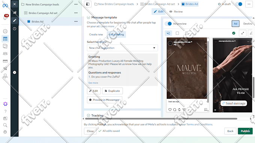Open the search magnifier icon in left rail
Image resolution: width=255 pixels, height=143 pixels.
(x=5, y=125)
